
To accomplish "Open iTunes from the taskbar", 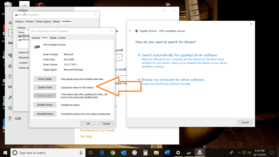I will [135, 153].
